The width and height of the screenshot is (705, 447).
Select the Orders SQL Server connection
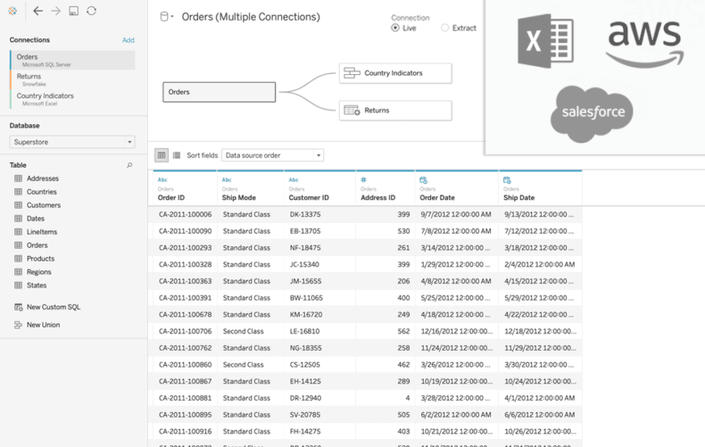tap(72, 61)
